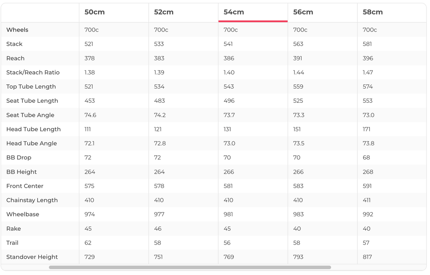Click the Head Tube Angle row label
The height and width of the screenshot is (275, 430).
tap(32, 143)
